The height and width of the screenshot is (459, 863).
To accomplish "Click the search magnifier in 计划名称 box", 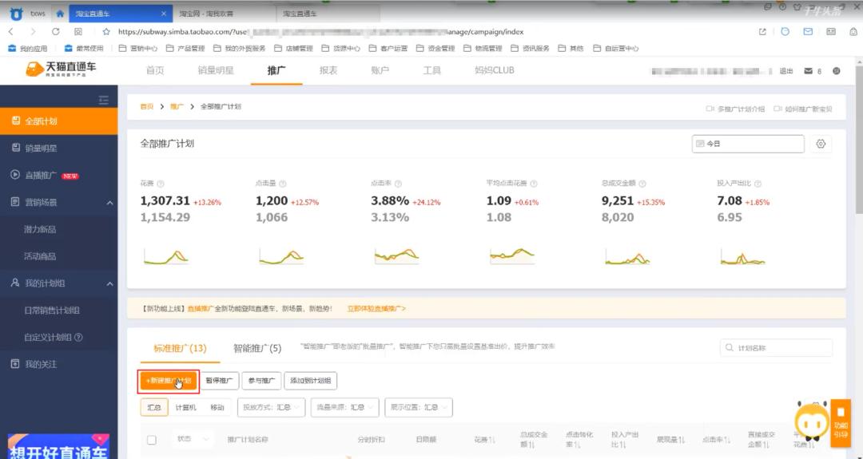I will pyautogui.click(x=730, y=348).
